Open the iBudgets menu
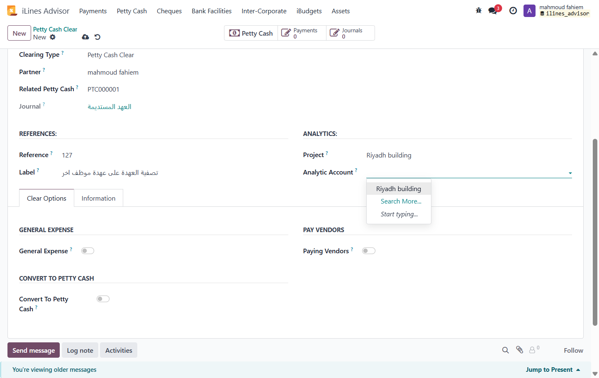The image size is (599, 378). pos(309,11)
